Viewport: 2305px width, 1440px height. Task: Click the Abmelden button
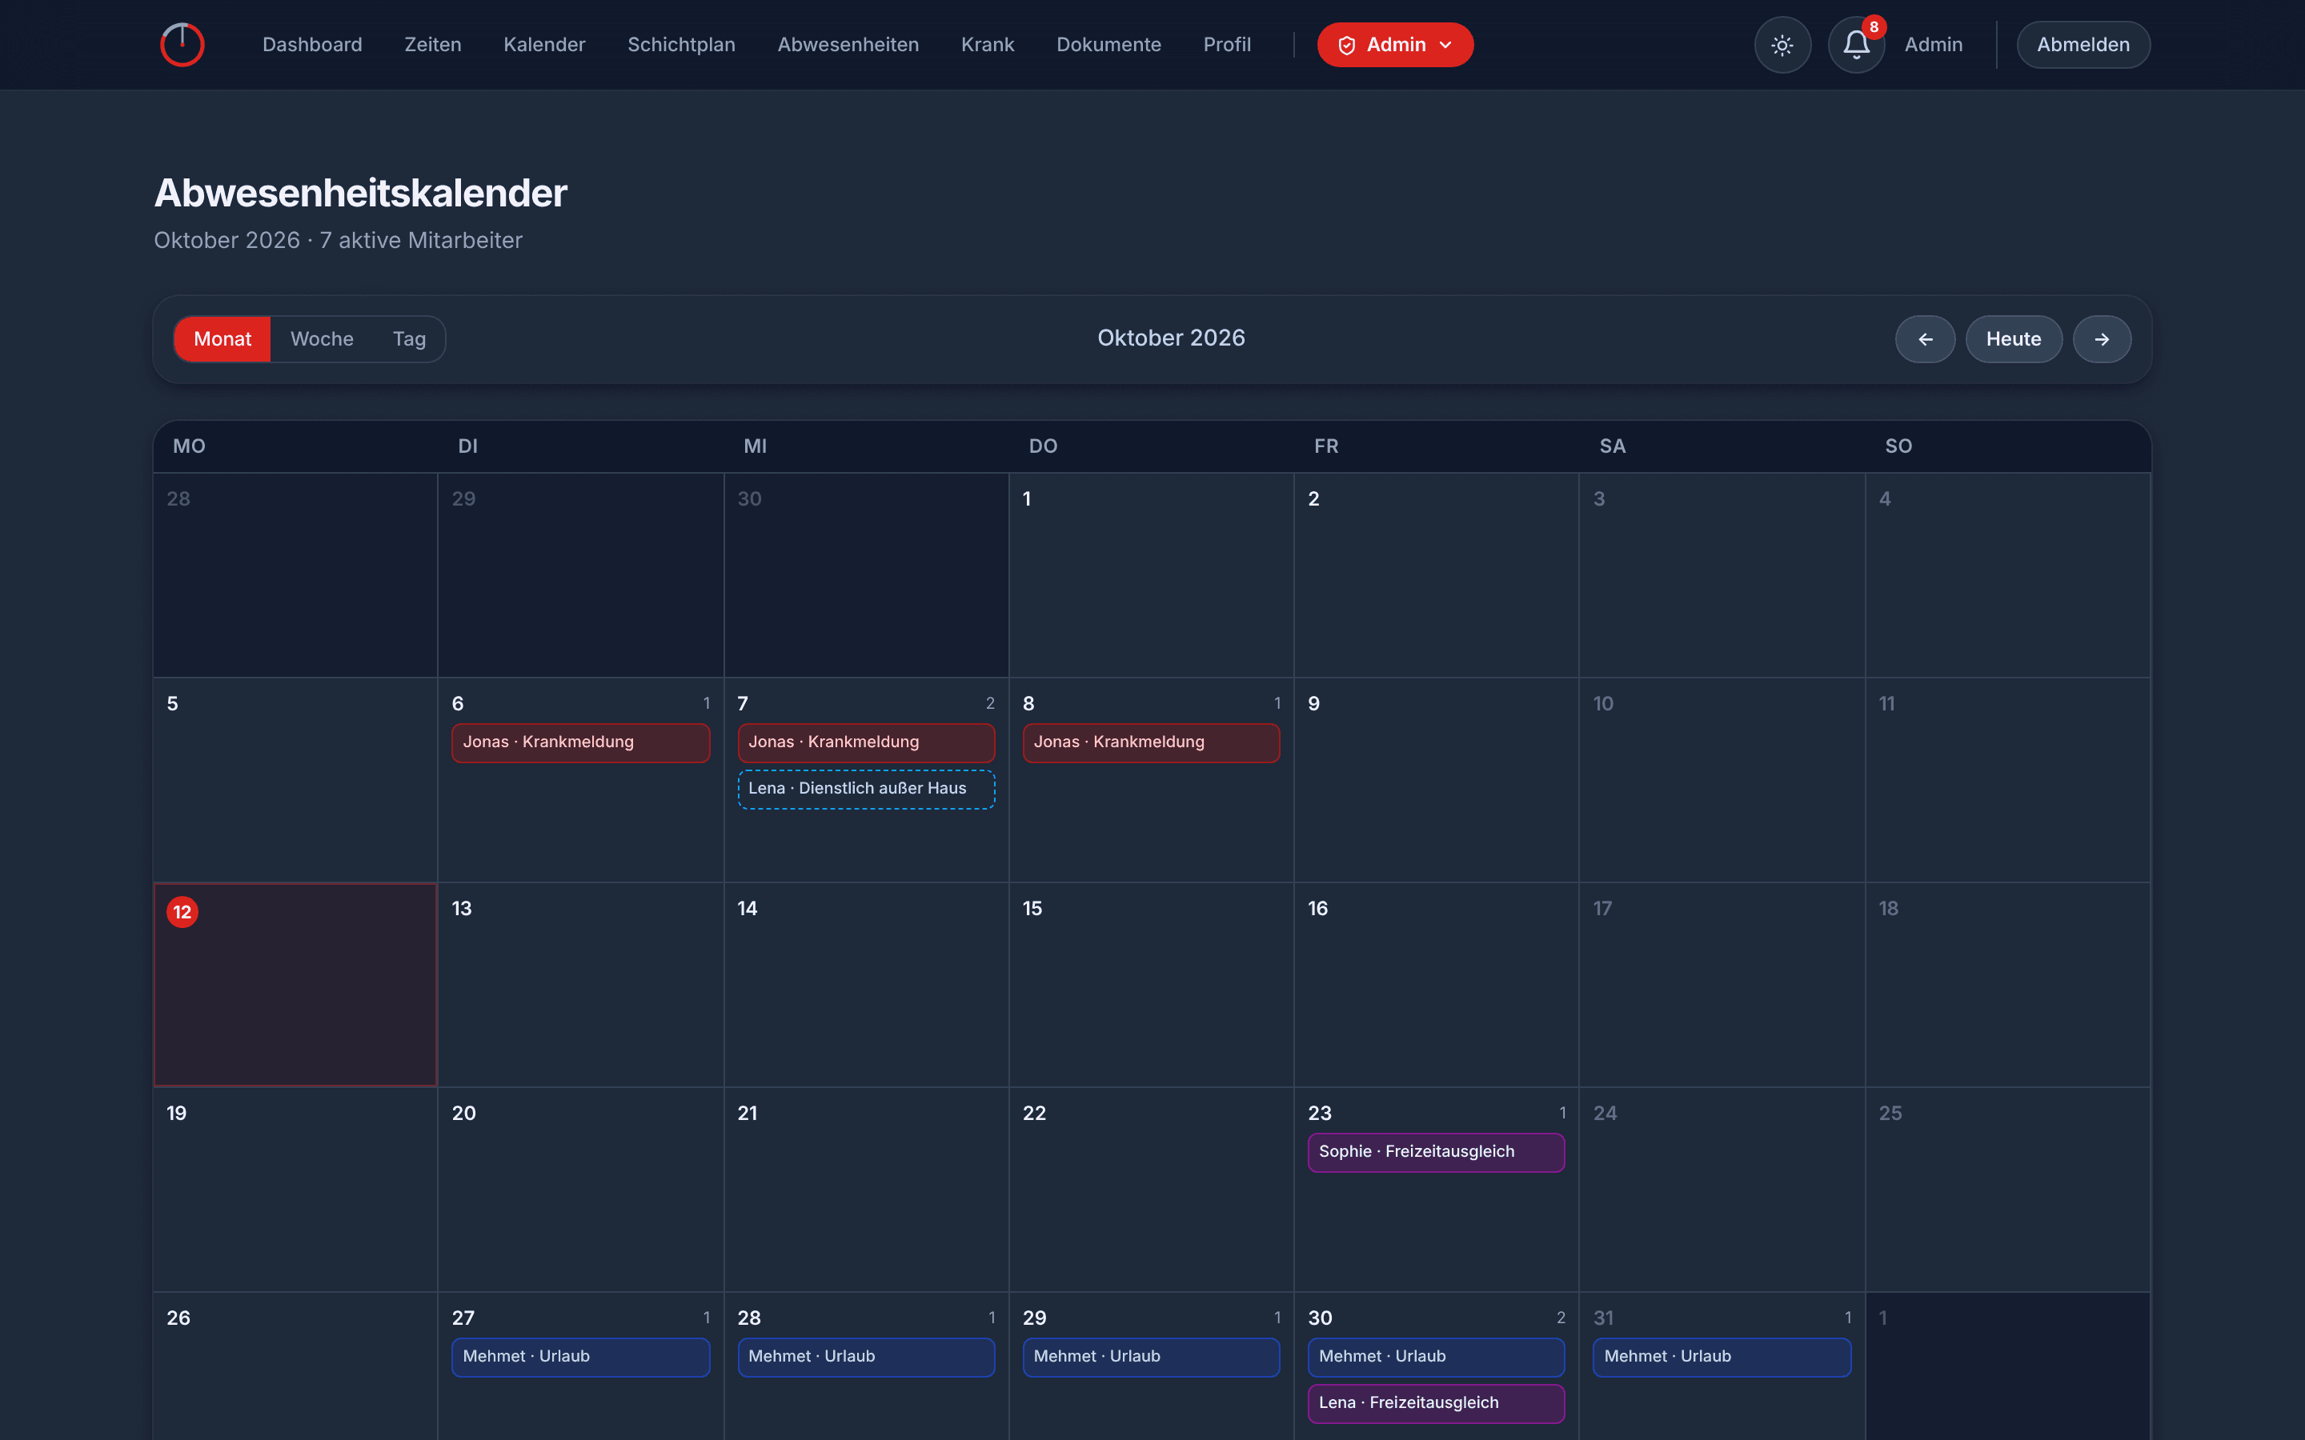pos(2083,45)
